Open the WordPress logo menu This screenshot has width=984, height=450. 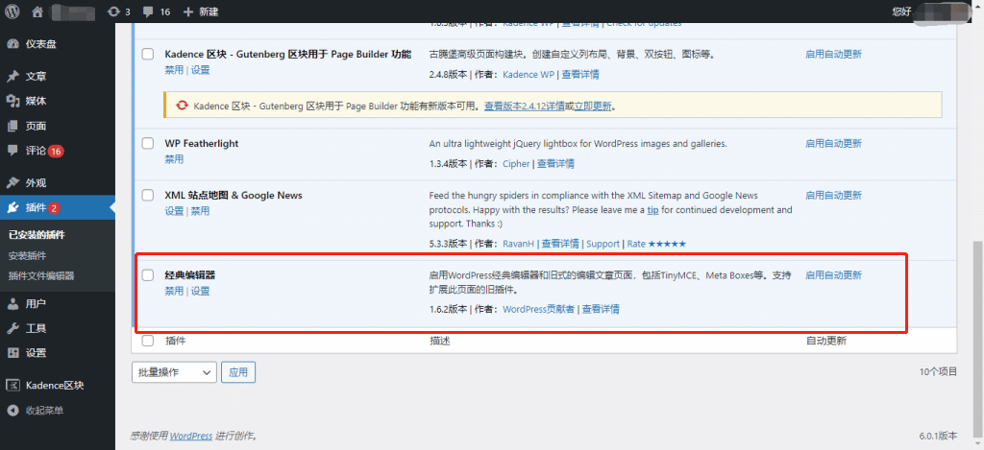pos(12,12)
